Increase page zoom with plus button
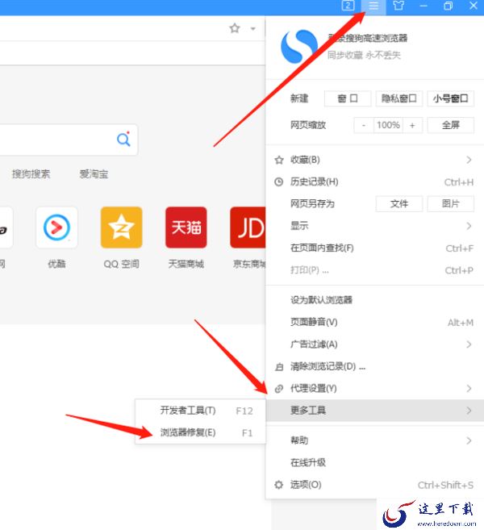484x530 pixels. click(x=412, y=125)
